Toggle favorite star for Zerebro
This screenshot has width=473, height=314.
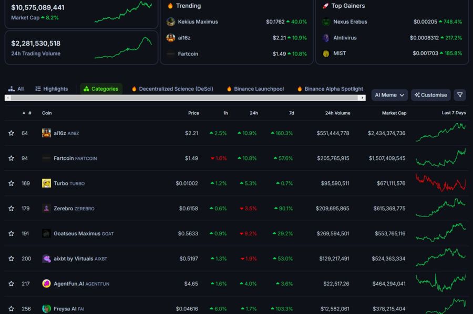(11, 209)
